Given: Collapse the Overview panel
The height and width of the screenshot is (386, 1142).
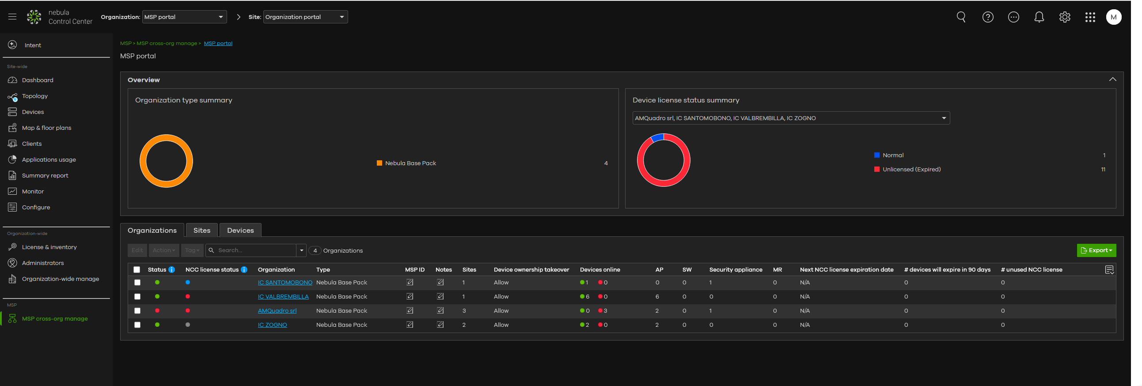Looking at the screenshot, I should (x=1113, y=79).
